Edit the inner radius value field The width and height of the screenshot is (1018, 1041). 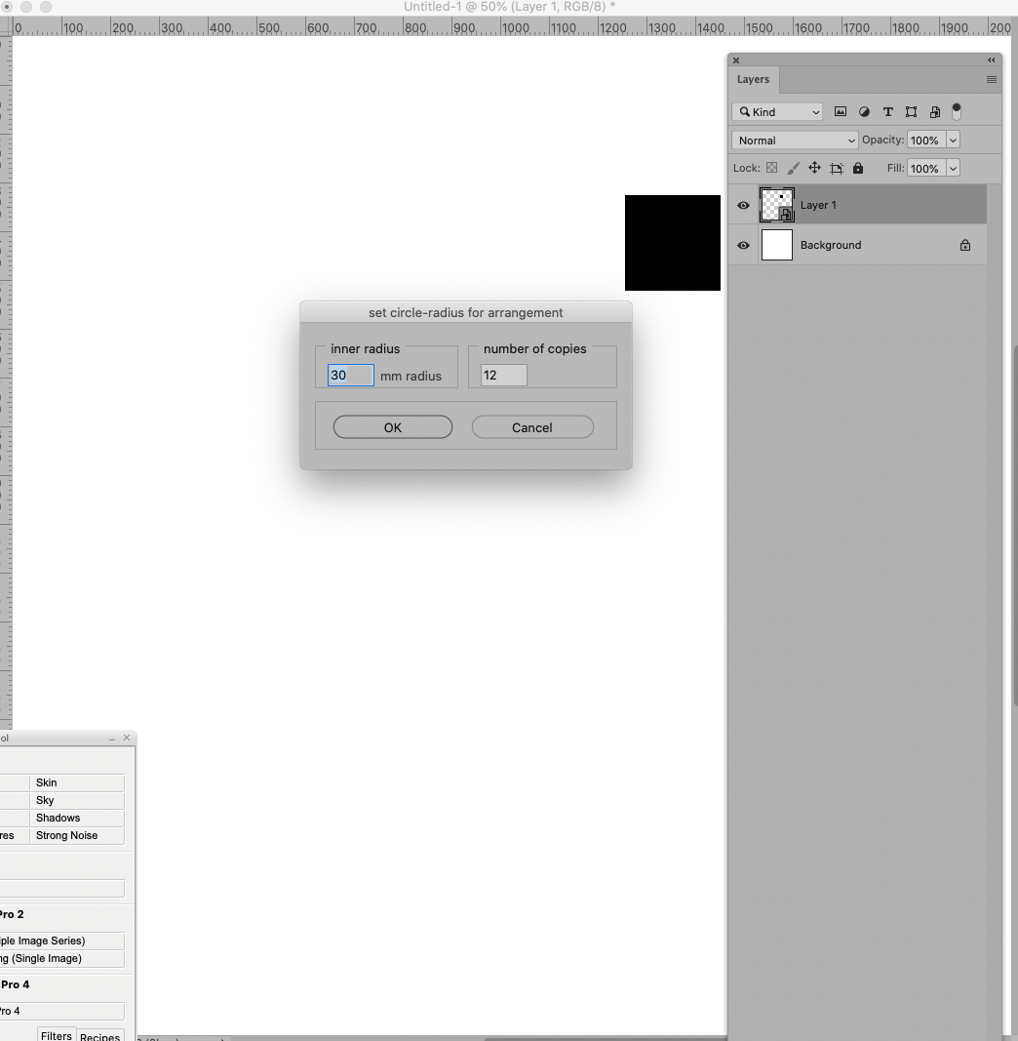point(349,375)
